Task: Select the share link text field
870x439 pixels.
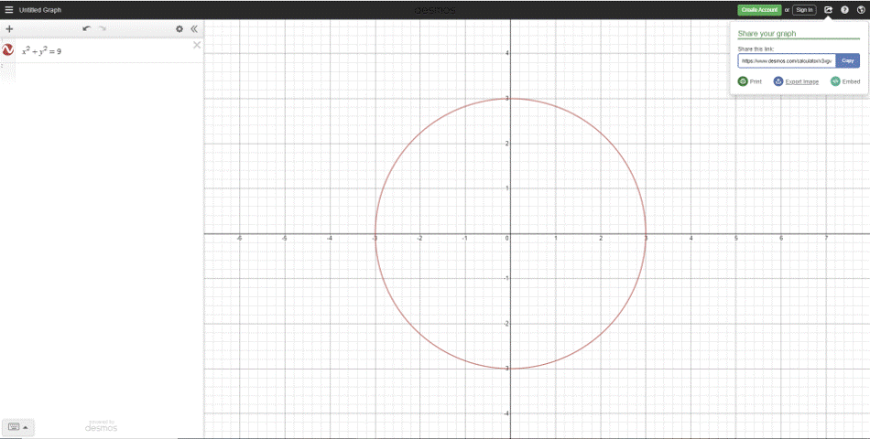Action: click(x=786, y=61)
